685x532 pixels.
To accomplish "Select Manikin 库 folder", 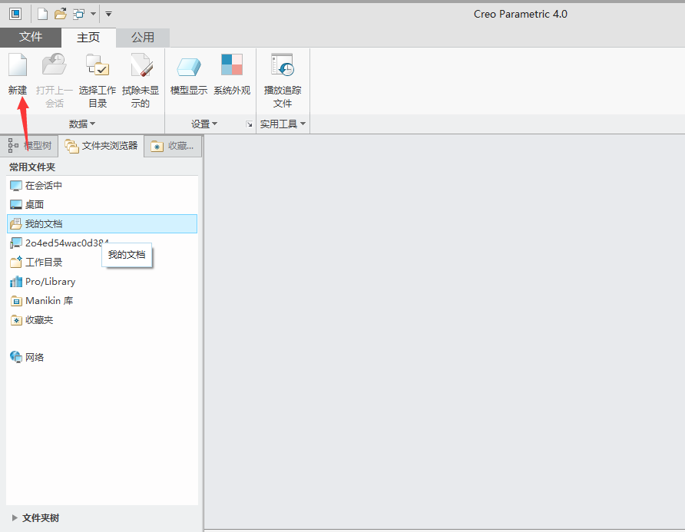I will 102,300.
